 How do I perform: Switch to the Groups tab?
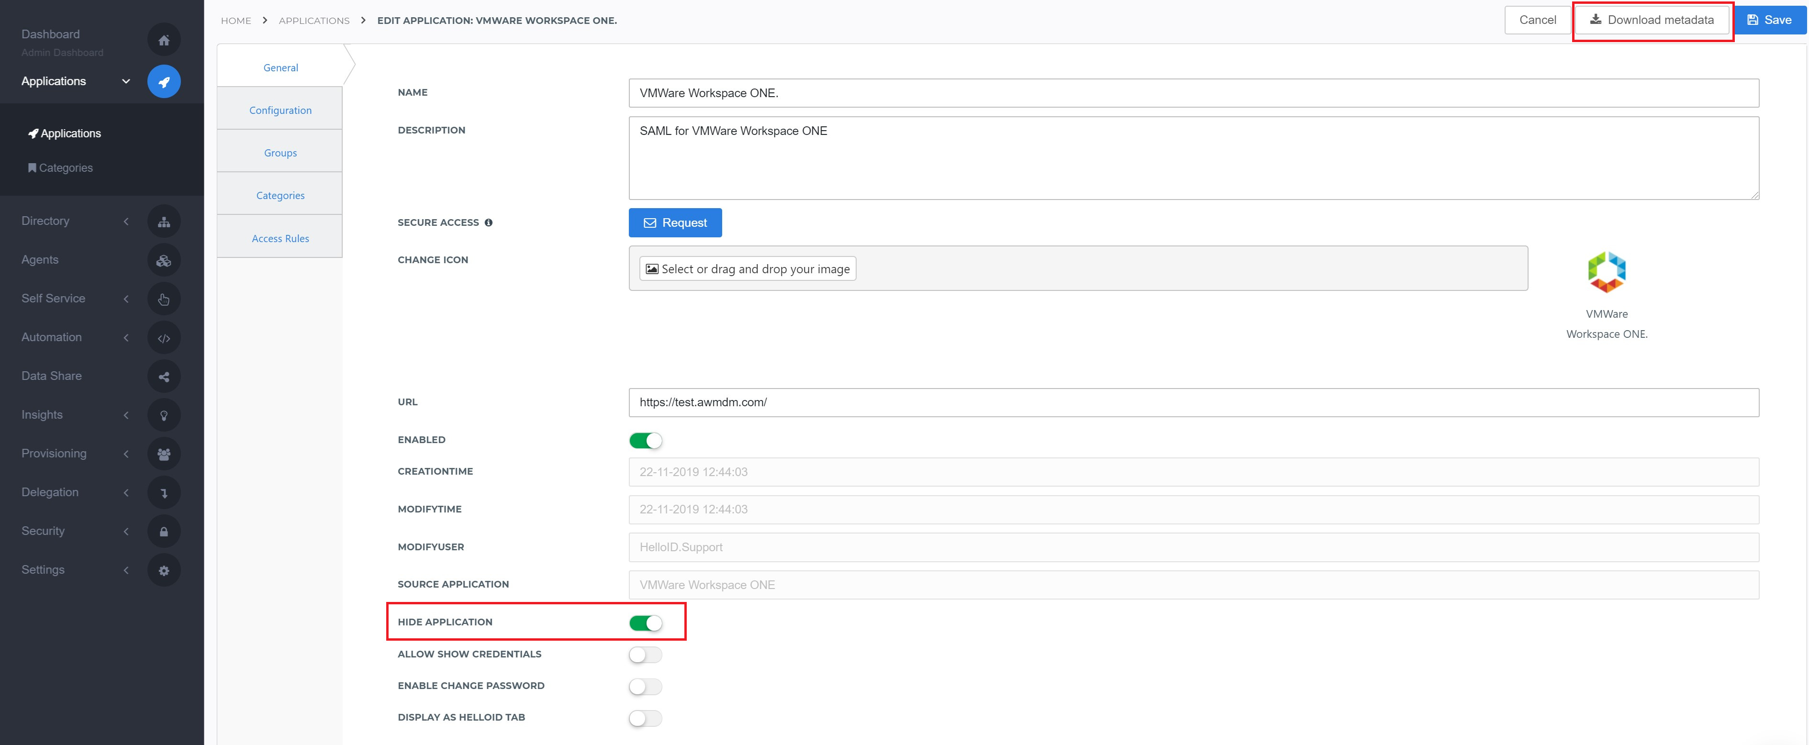click(x=280, y=152)
